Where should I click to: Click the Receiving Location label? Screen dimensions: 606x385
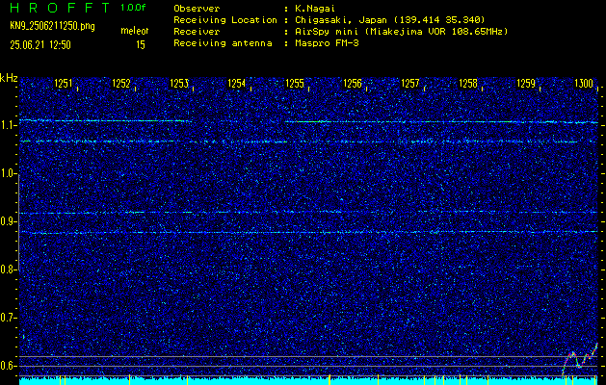pos(225,20)
